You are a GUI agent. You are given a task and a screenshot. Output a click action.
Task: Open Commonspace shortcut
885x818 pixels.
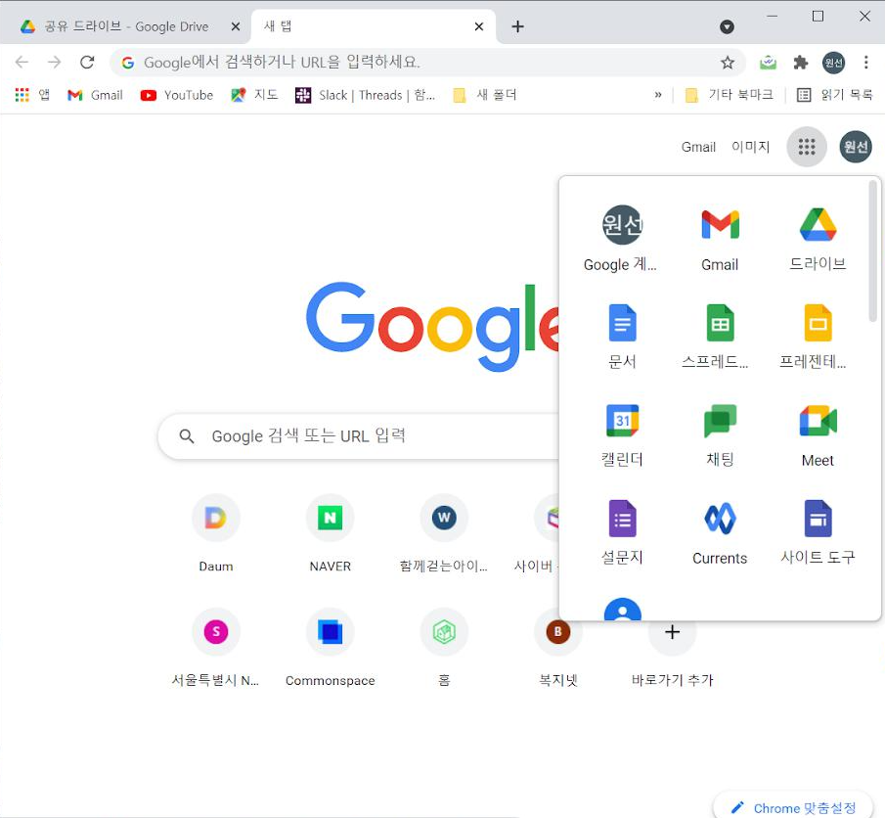(331, 648)
